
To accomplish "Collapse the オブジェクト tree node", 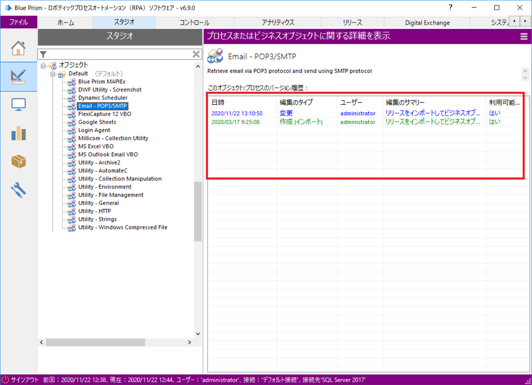I will click(43, 65).
